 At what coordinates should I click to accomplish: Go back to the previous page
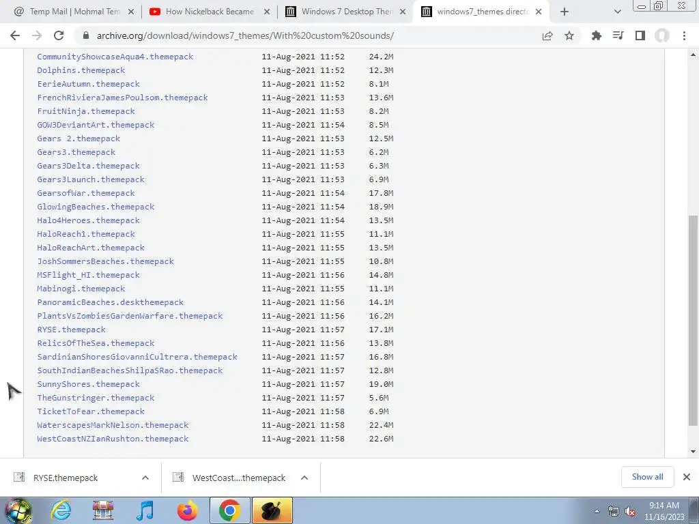point(15,35)
